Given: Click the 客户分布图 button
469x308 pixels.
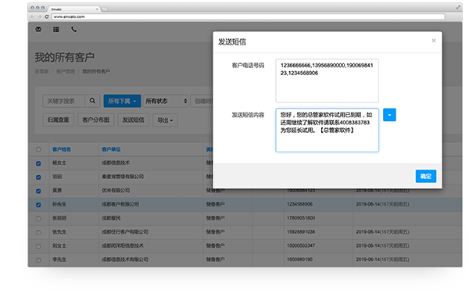Looking at the screenshot, I should pyautogui.click(x=95, y=120).
